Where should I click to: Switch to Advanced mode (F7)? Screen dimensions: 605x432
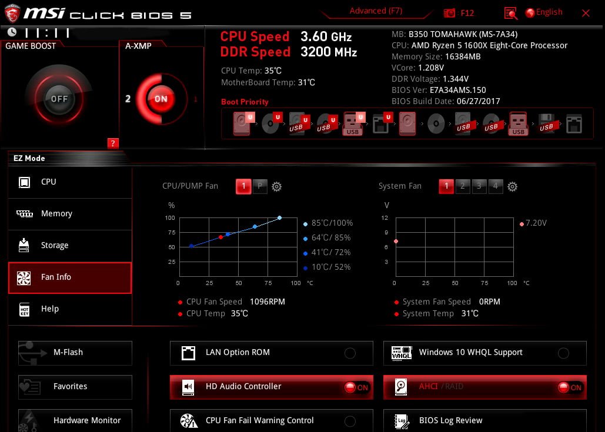coord(376,11)
